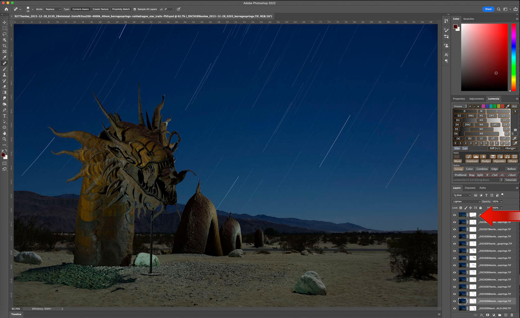520x318 pixels.
Task: Activate the Zoom tool
Action: [x=5, y=139]
